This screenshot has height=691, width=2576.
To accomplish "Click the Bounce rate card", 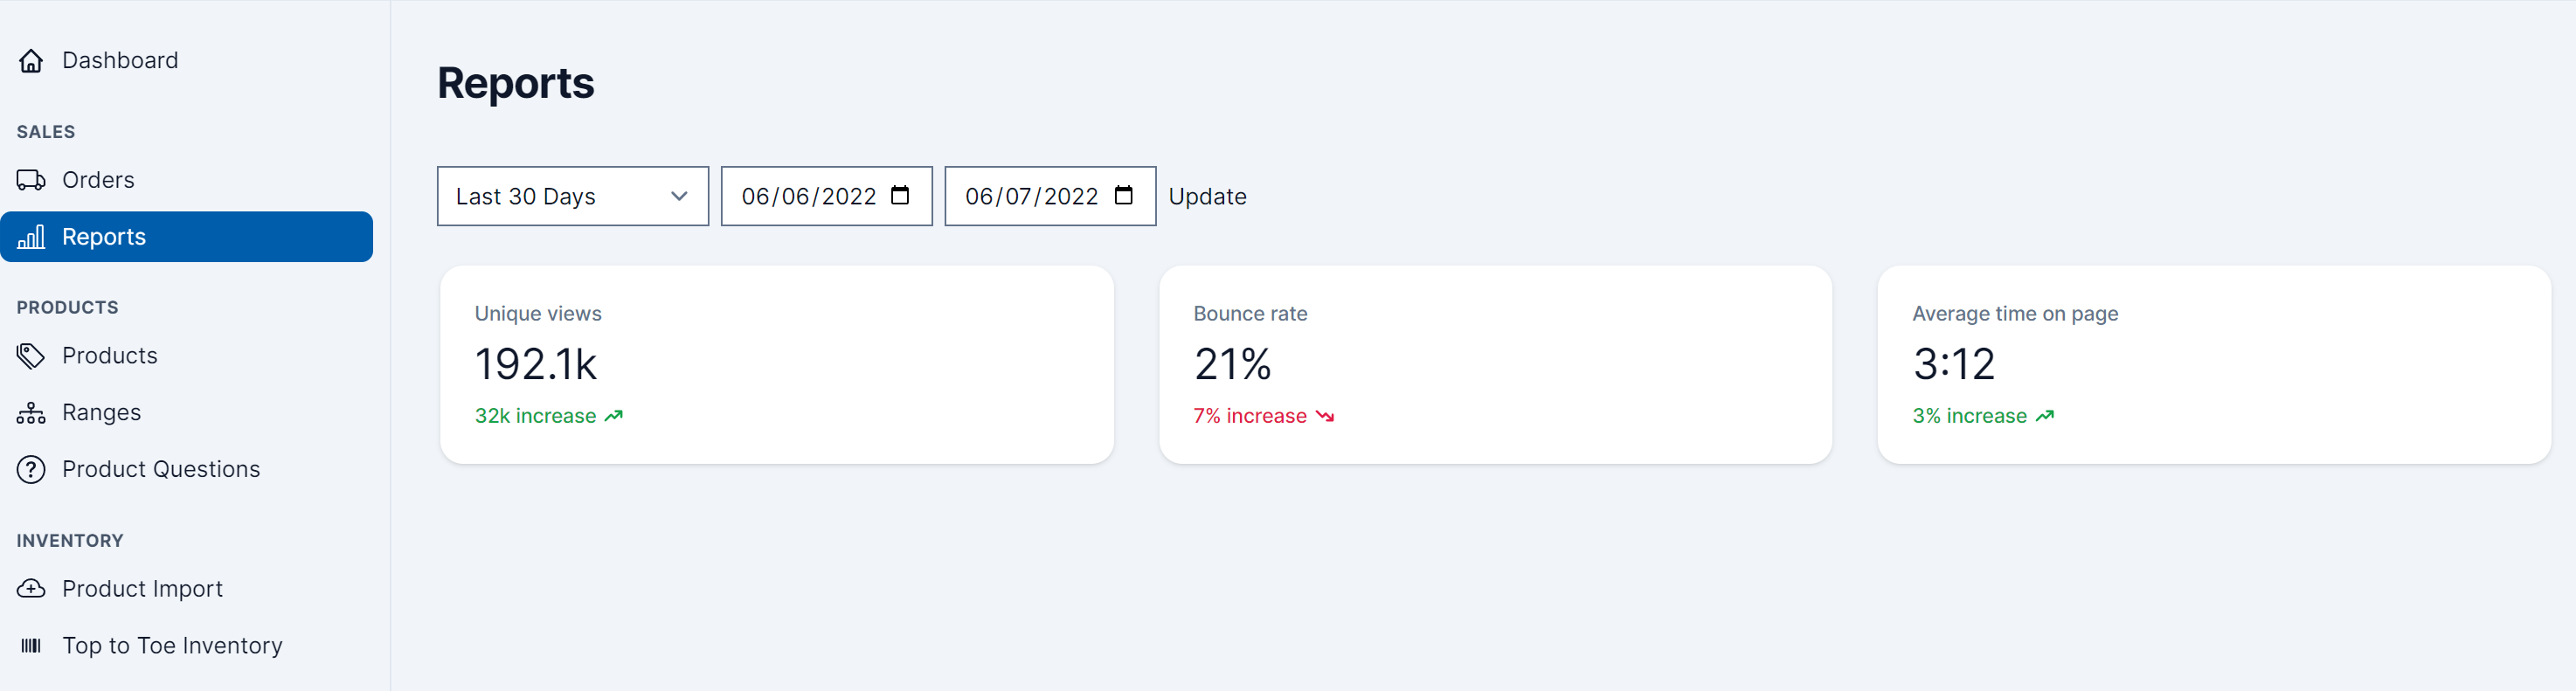I will [x=1496, y=365].
